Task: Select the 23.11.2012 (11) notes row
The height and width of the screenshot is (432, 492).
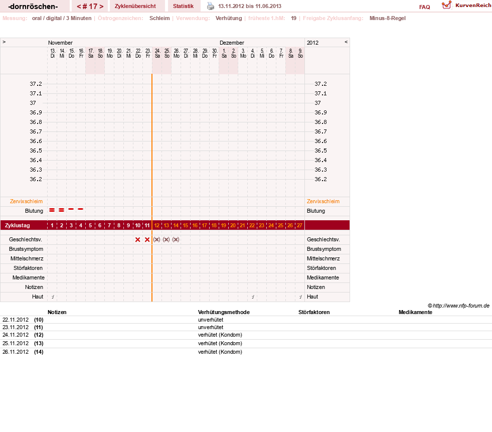Action: click(x=246, y=327)
